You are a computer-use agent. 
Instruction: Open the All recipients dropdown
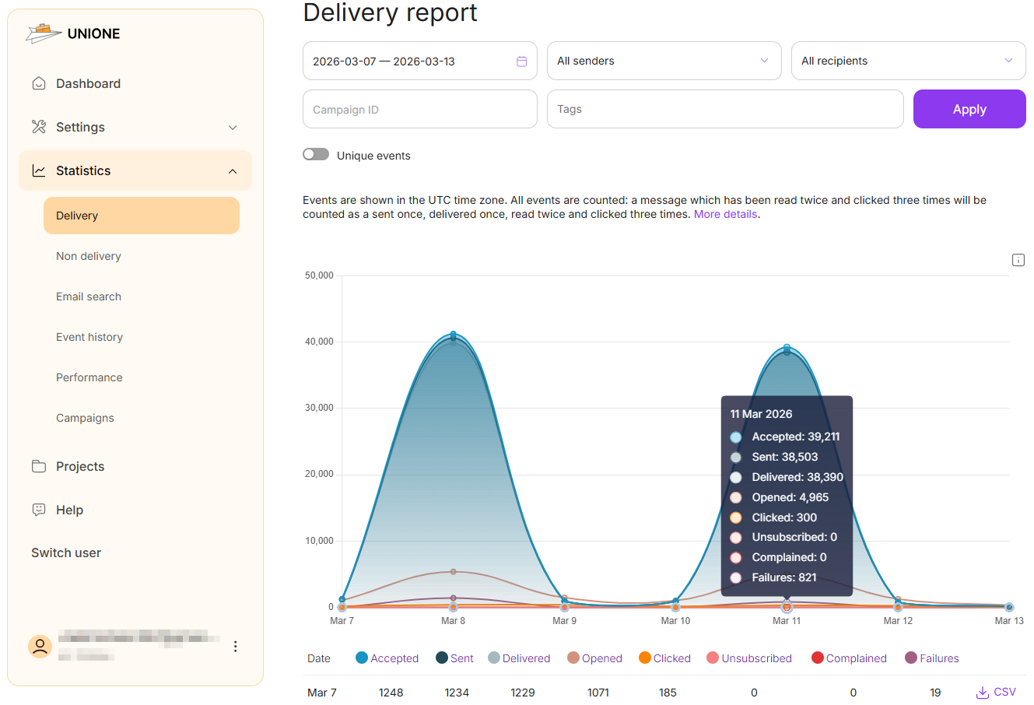point(908,61)
